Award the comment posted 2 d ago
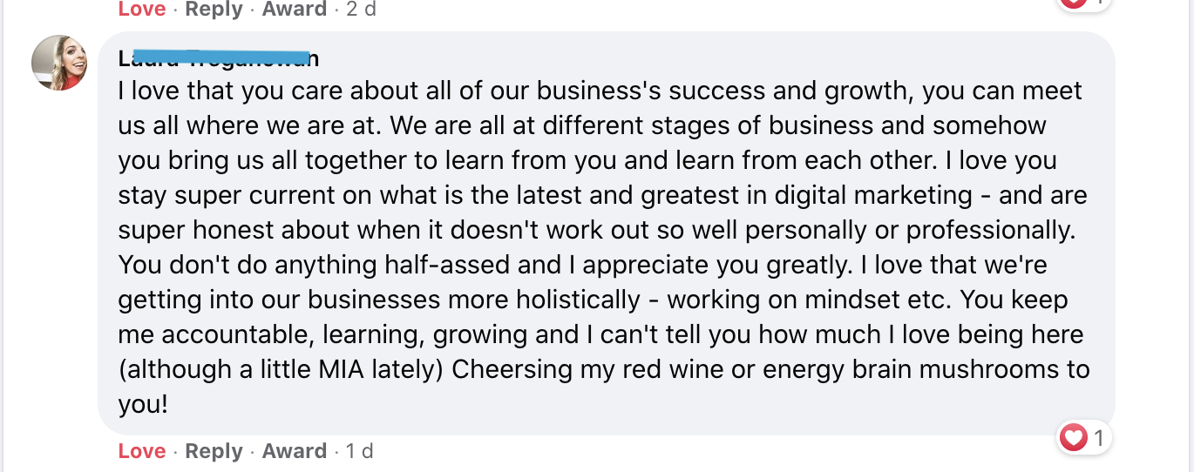Screen dimensions: 1194x472 pos(295,10)
